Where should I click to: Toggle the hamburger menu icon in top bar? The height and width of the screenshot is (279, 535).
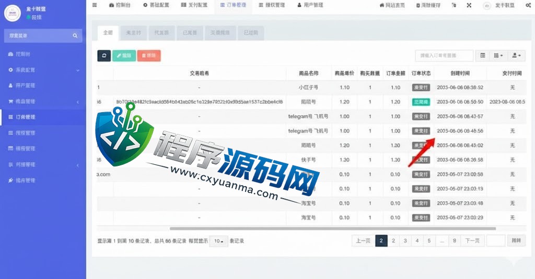click(95, 5)
